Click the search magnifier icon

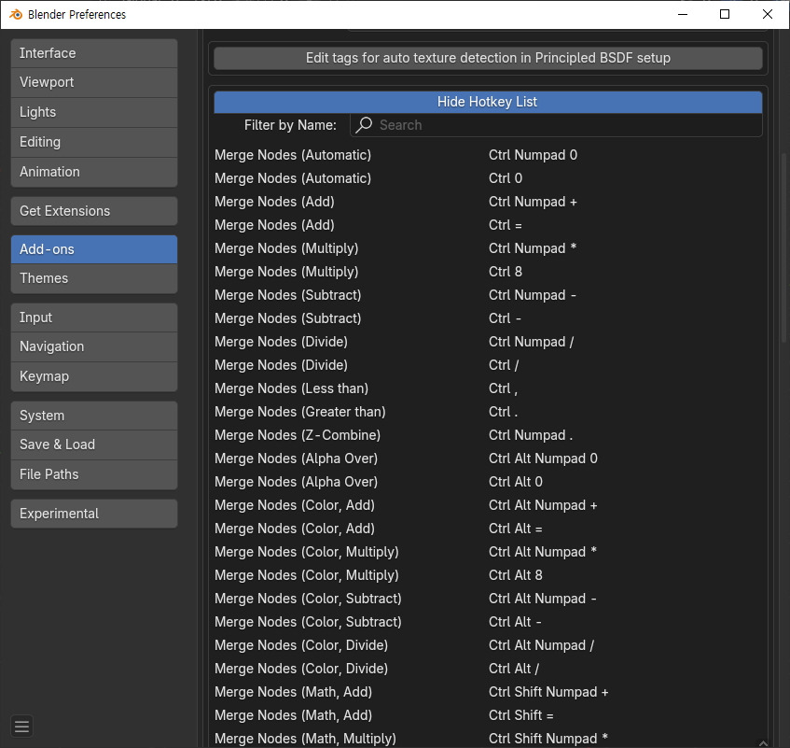coord(364,124)
